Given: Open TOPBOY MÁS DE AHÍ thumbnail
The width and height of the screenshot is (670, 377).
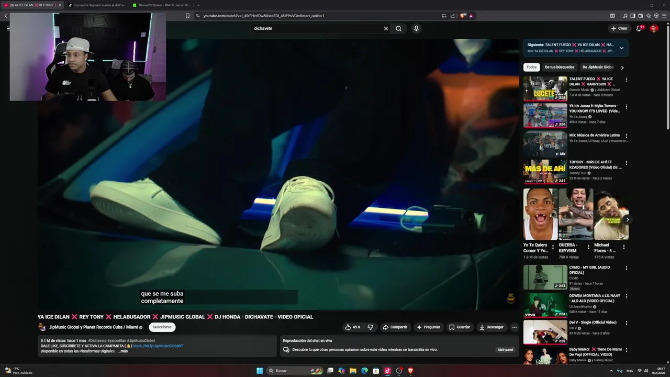Looking at the screenshot, I should click(x=545, y=172).
